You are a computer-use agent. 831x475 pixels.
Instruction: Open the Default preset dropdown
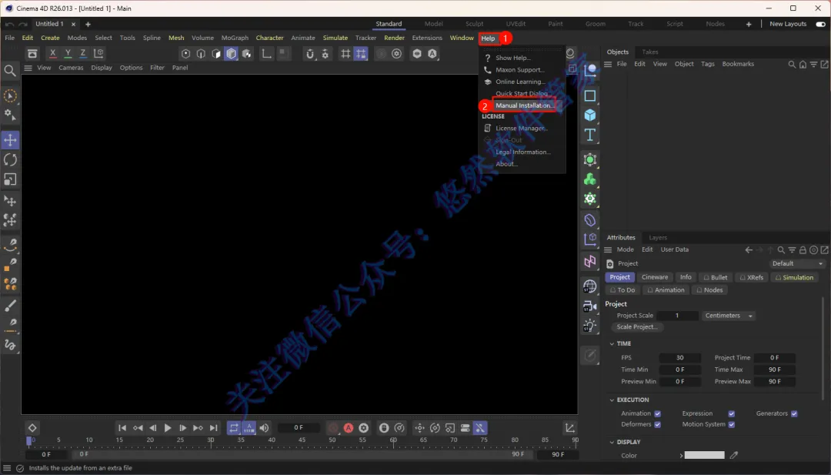coord(797,263)
